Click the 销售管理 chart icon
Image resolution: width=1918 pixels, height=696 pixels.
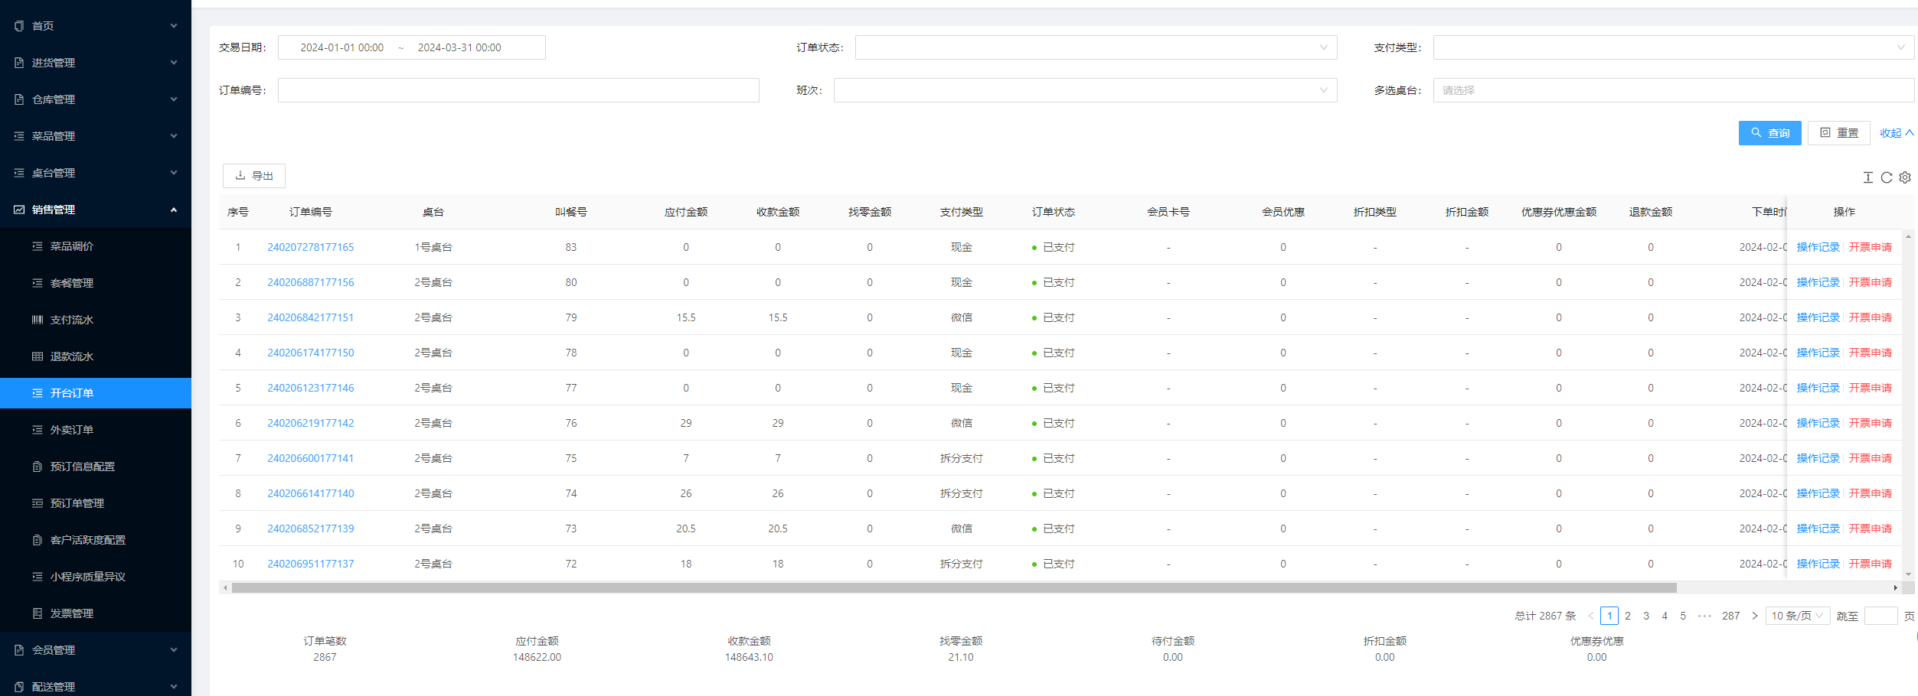pos(19,210)
